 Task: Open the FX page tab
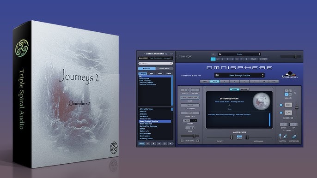264,82
